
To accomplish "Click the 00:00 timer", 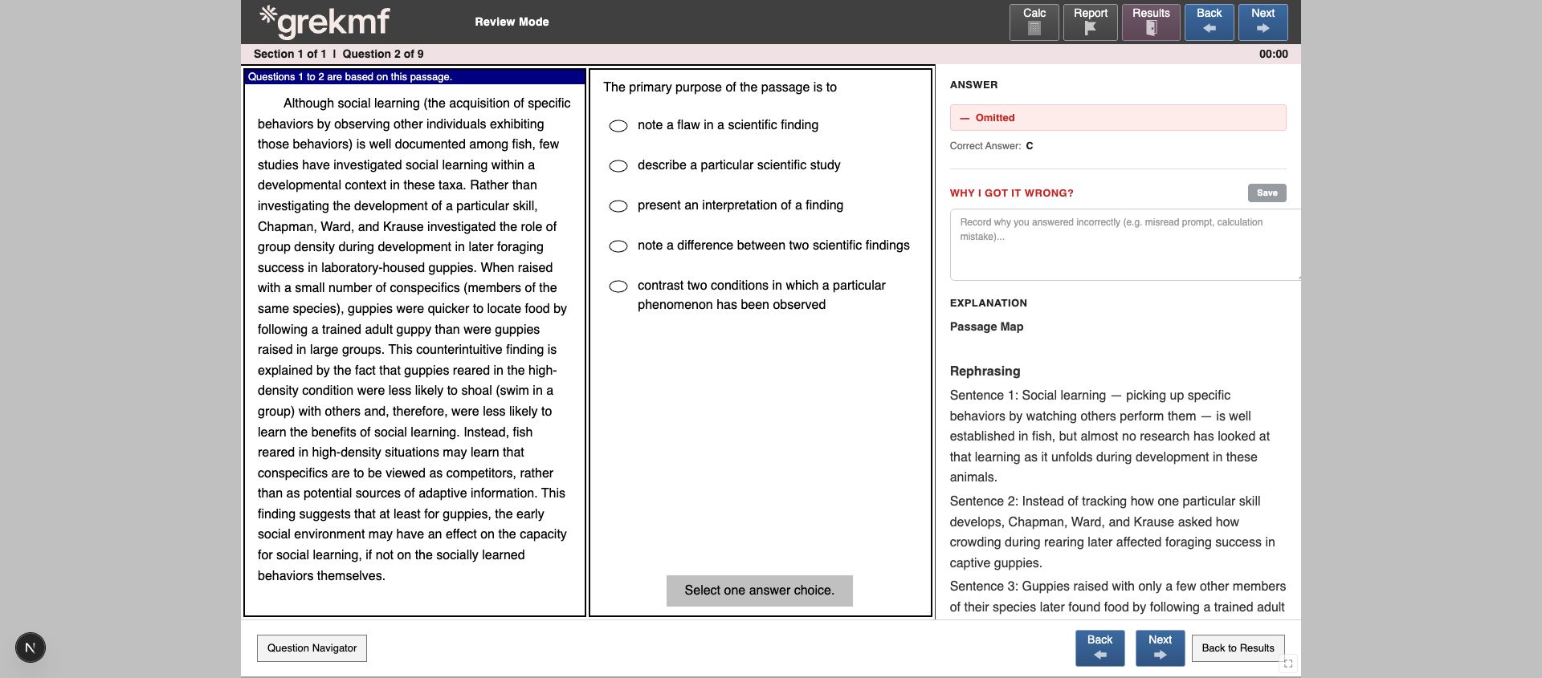I will (x=1273, y=54).
